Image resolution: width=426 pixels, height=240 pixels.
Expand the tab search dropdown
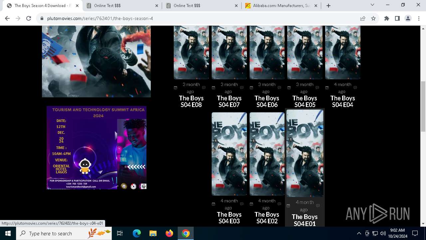tap(372, 5)
